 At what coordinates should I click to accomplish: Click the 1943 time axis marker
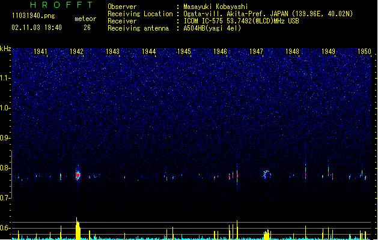pyautogui.click(x=112, y=51)
